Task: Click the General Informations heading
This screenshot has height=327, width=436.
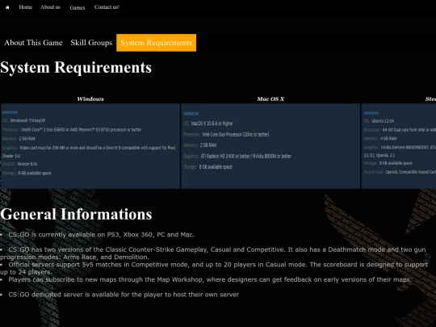Action: pyautogui.click(x=76, y=214)
